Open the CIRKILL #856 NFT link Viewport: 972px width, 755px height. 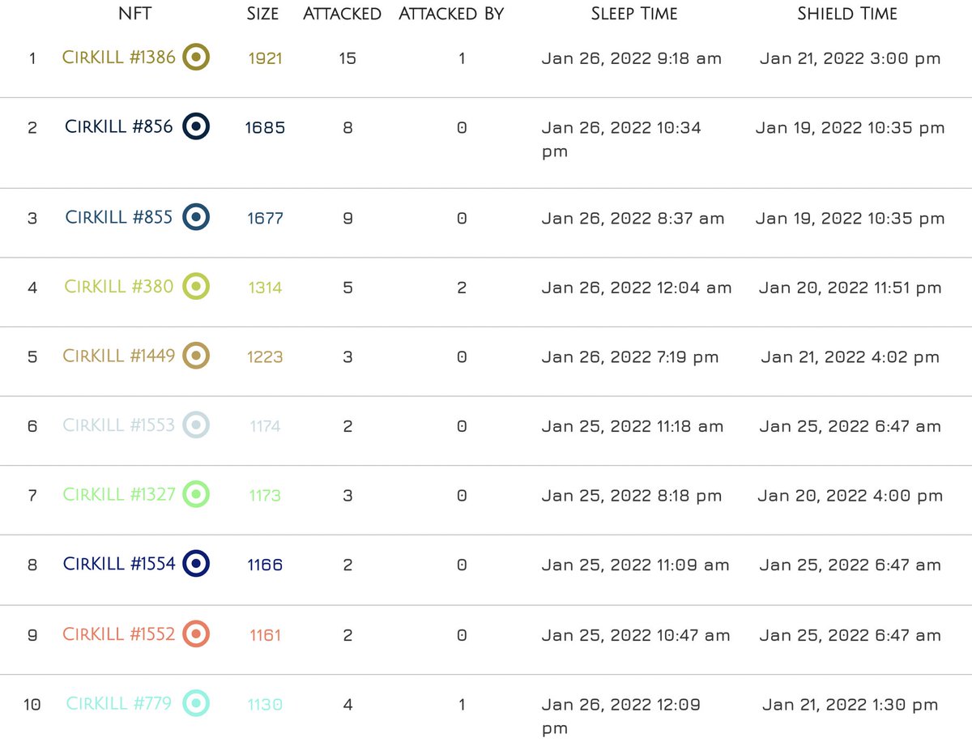[119, 127]
